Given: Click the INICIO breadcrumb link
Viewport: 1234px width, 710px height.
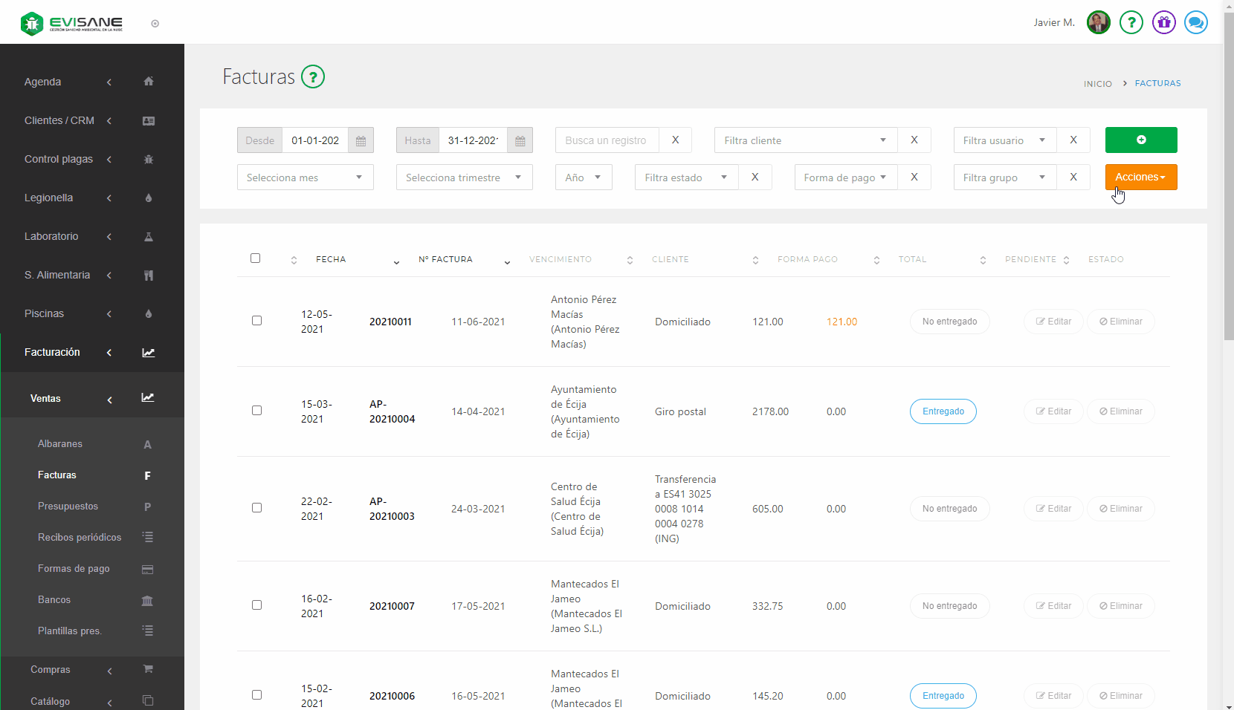Looking at the screenshot, I should [1097, 84].
